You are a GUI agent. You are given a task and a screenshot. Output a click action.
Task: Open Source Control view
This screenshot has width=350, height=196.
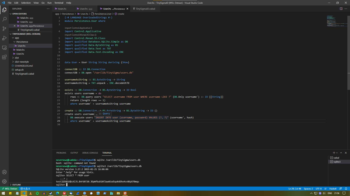(x=4, y=29)
